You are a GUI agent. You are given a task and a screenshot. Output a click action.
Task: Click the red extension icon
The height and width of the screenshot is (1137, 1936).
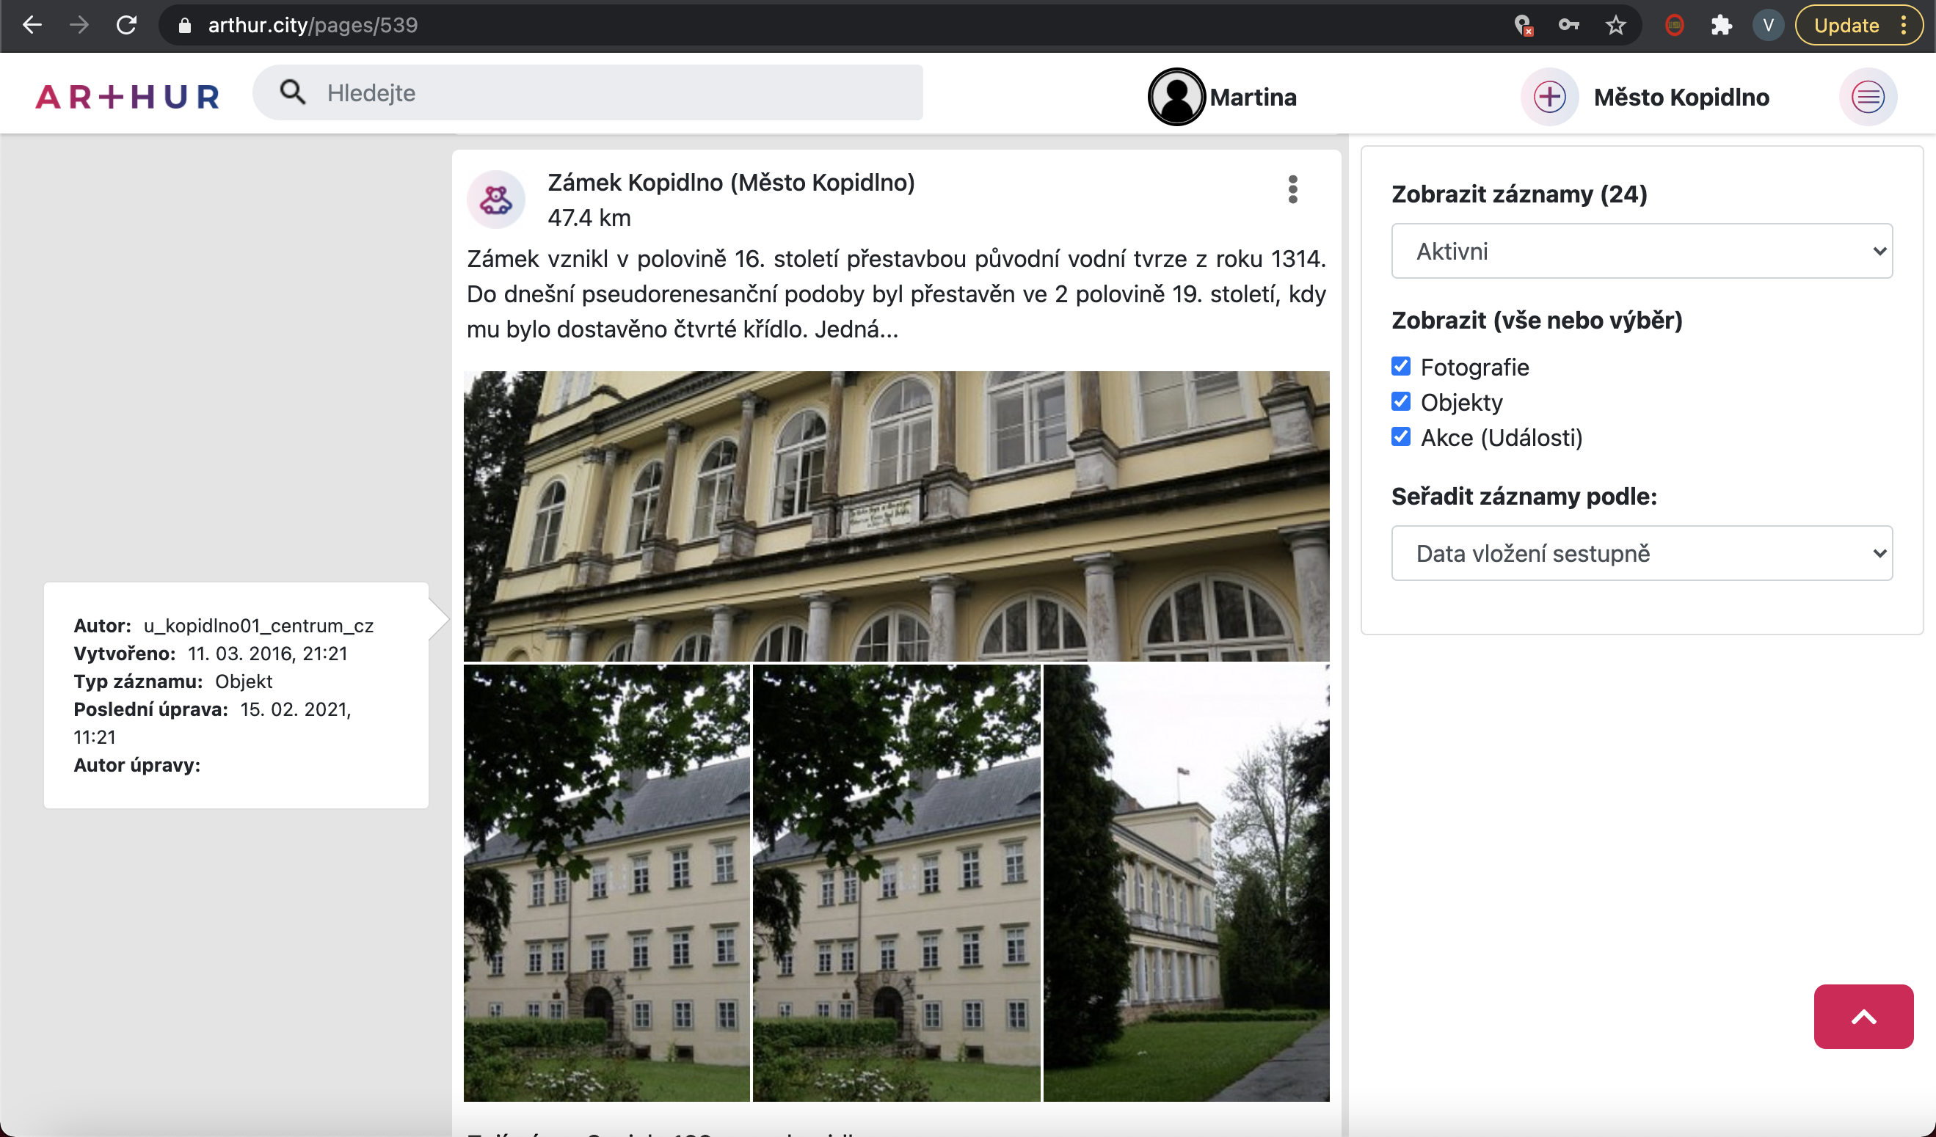pyautogui.click(x=1675, y=26)
